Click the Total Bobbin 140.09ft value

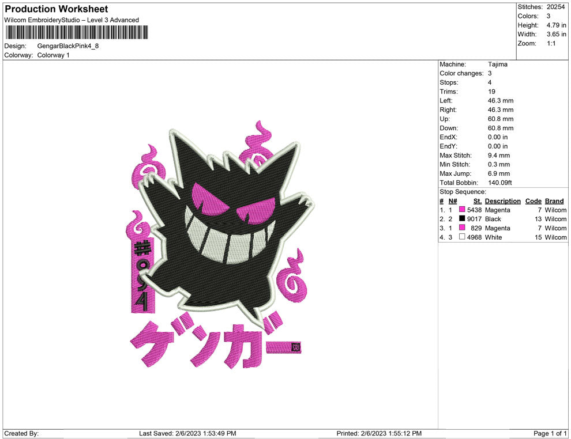(501, 183)
